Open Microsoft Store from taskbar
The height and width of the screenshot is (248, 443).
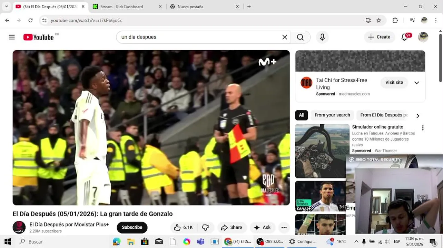coord(145,241)
